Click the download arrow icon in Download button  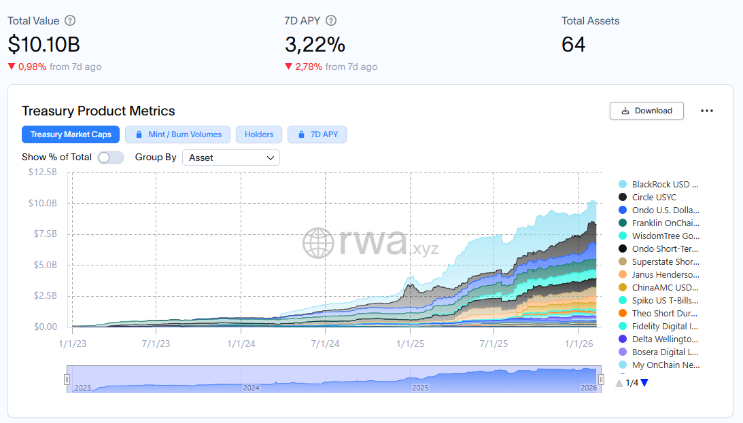pyautogui.click(x=625, y=111)
